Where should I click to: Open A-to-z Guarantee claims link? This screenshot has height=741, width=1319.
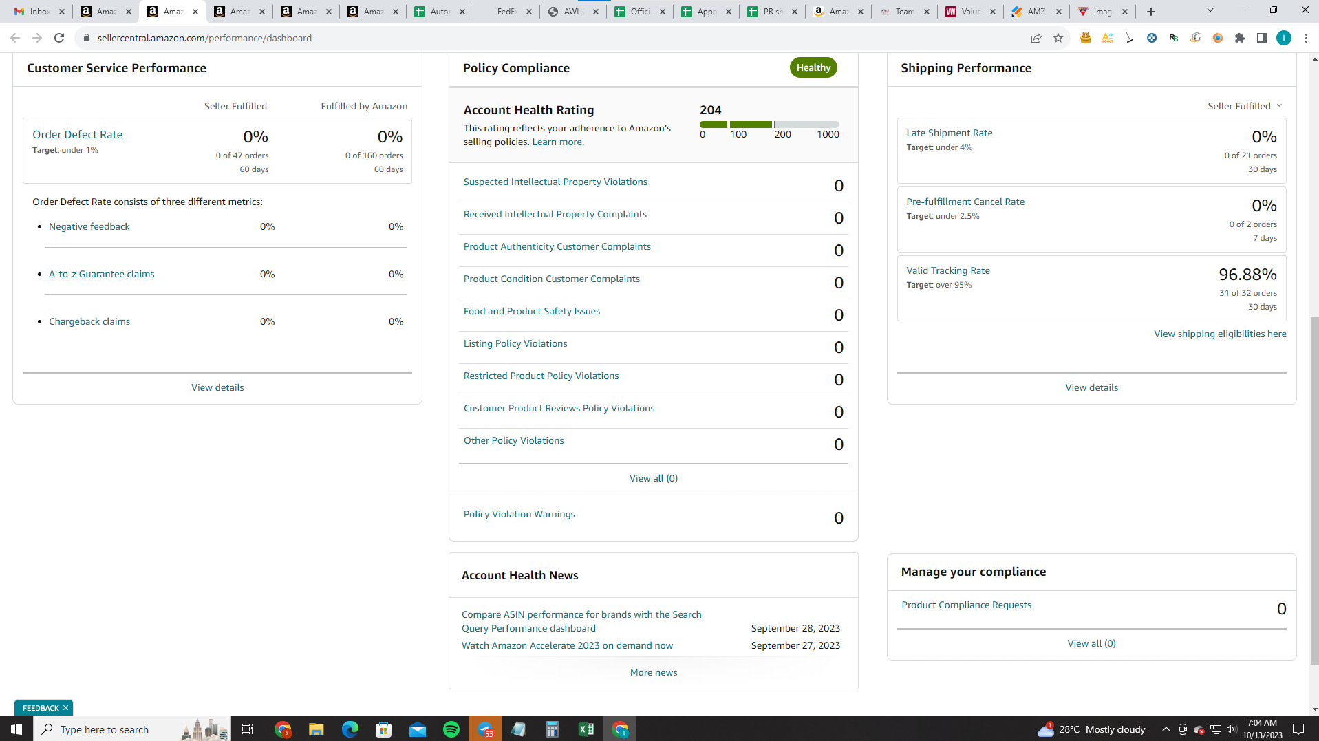[101, 274]
